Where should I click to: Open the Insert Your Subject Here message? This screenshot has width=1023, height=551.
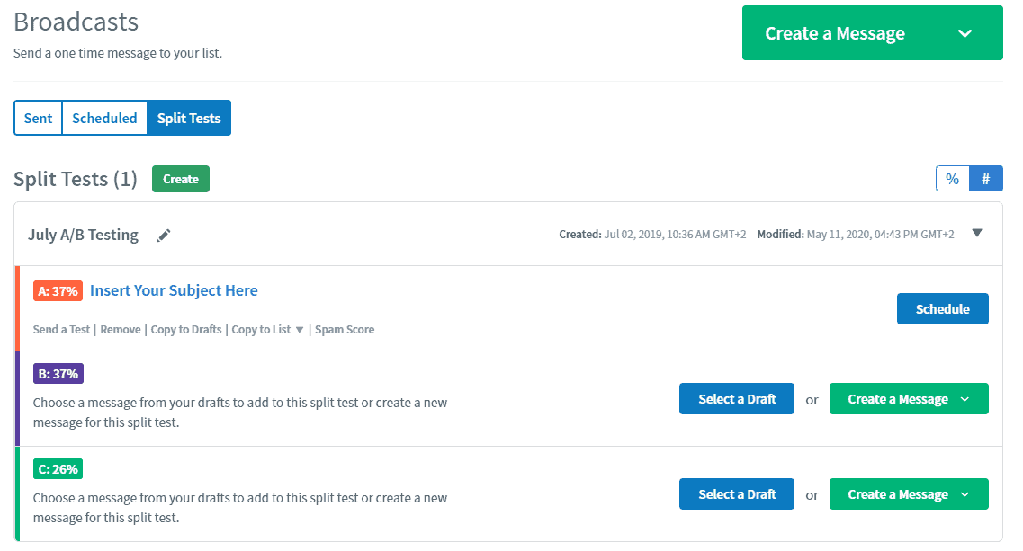click(x=173, y=290)
